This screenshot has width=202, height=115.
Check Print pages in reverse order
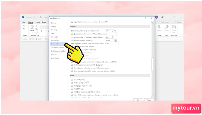(x=72, y=86)
